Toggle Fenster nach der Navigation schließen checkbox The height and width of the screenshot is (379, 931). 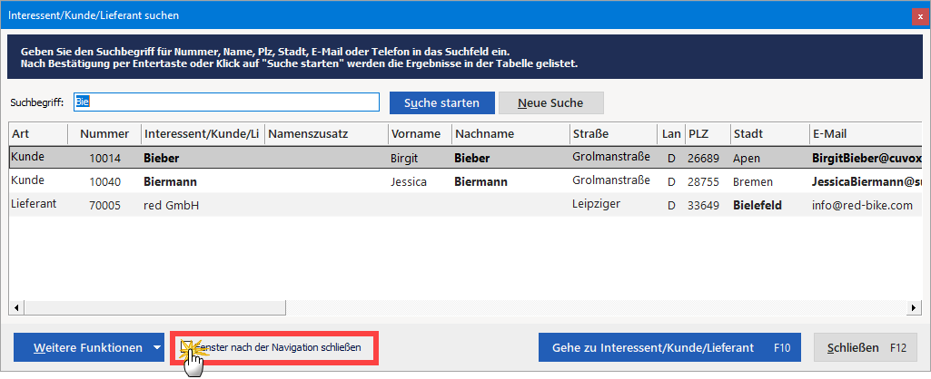(x=186, y=345)
